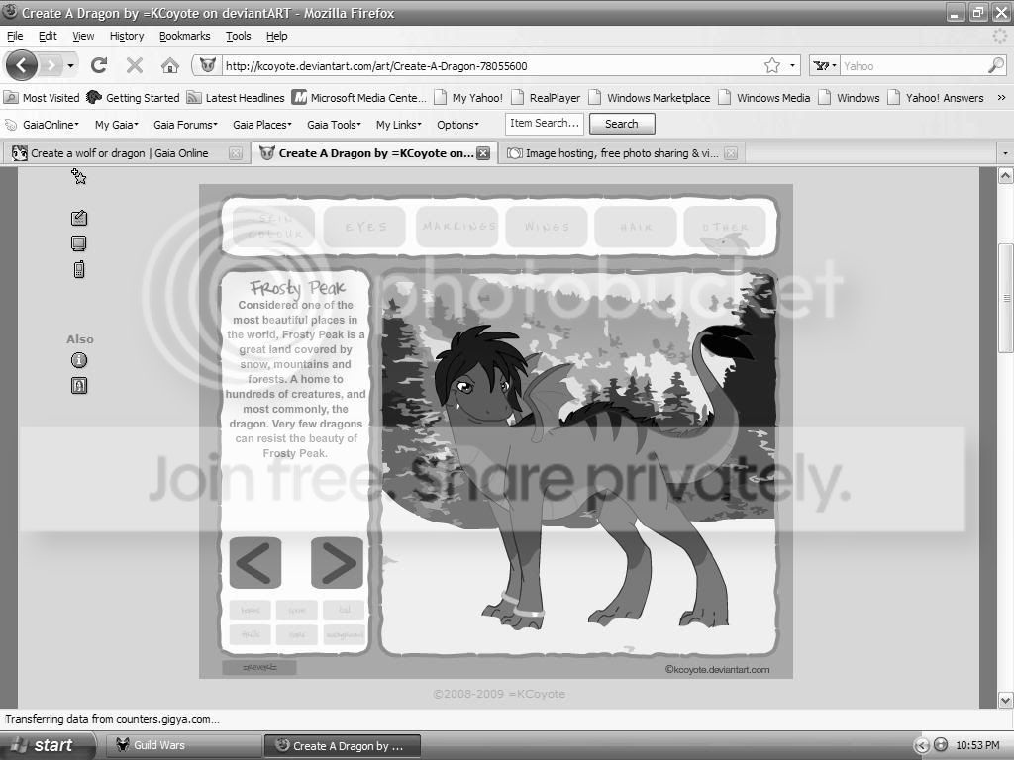Show next background with right arrow
The width and height of the screenshot is (1014, 760).
coord(337,562)
